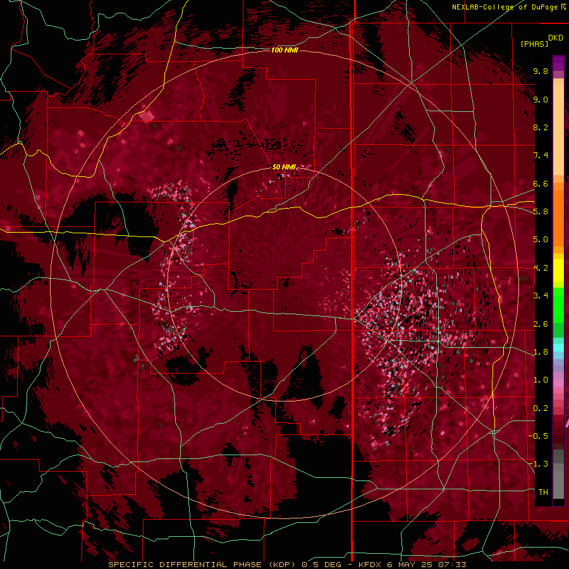Select the purple top segment of the color bar
569x569 pixels.
coord(558,63)
